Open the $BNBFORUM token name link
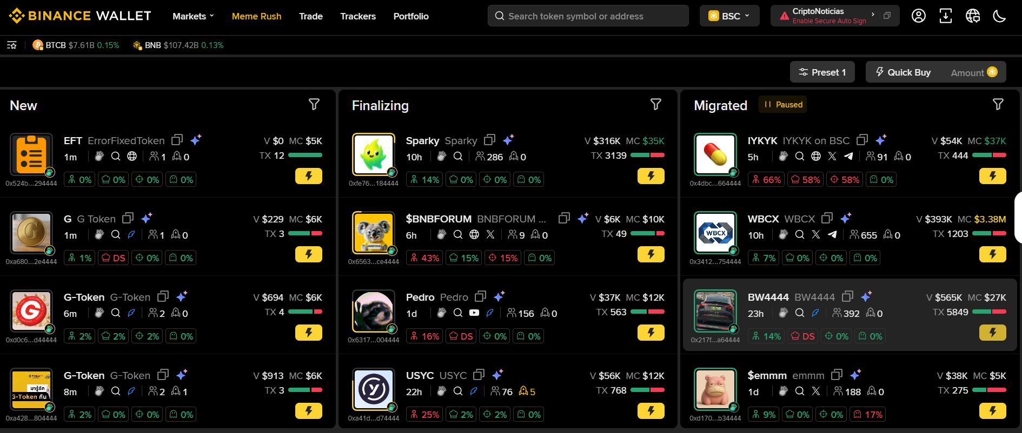 click(439, 219)
